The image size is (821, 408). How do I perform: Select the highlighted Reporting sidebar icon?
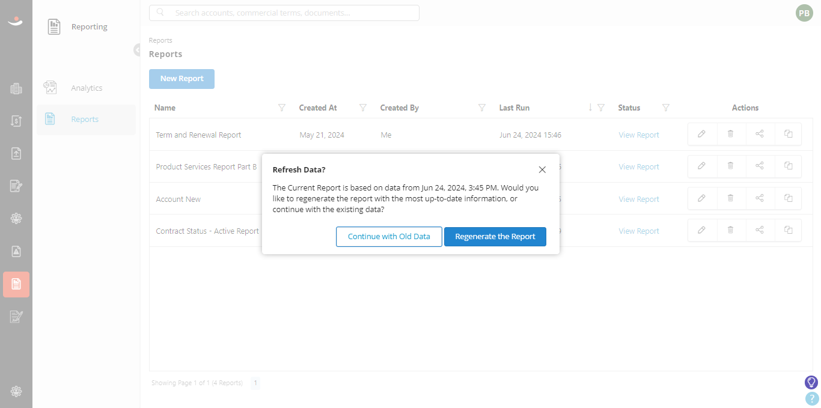pos(16,284)
